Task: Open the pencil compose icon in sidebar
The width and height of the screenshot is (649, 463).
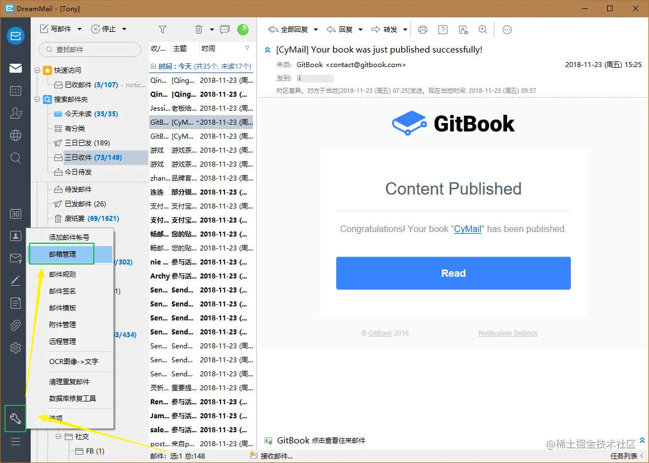Action: pyautogui.click(x=16, y=281)
